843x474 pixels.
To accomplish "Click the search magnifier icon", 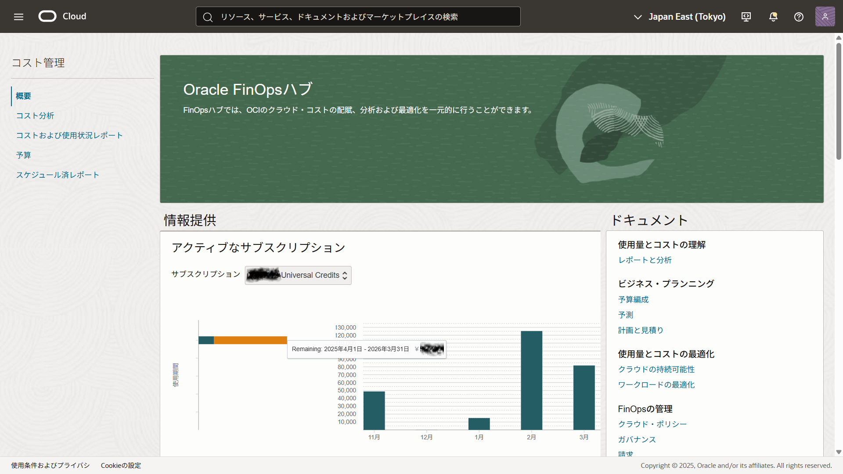I will pyautogui.click(x=208, y=17).
